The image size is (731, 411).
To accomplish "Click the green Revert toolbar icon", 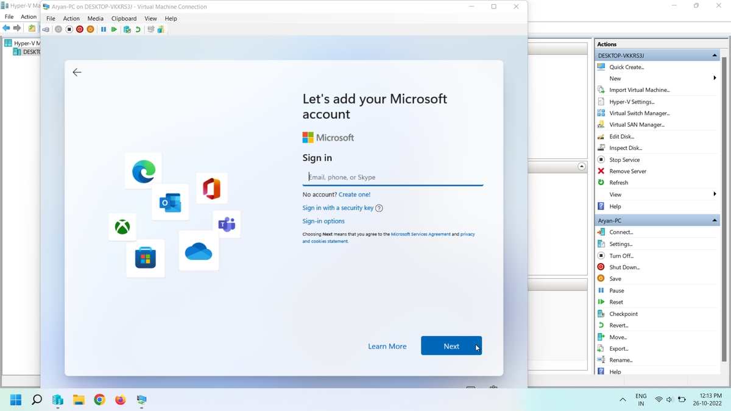I will tap(138, 29).
